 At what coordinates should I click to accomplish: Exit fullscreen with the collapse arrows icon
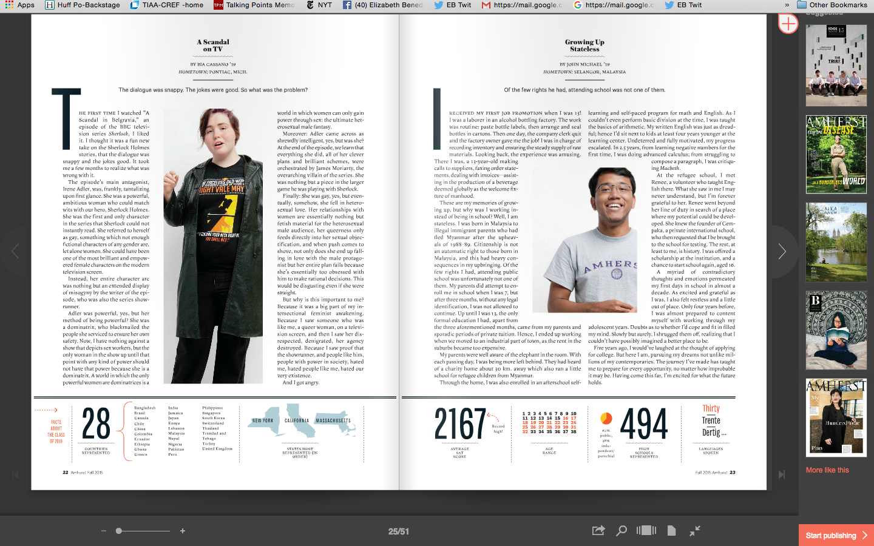click(x=695, y=531)
